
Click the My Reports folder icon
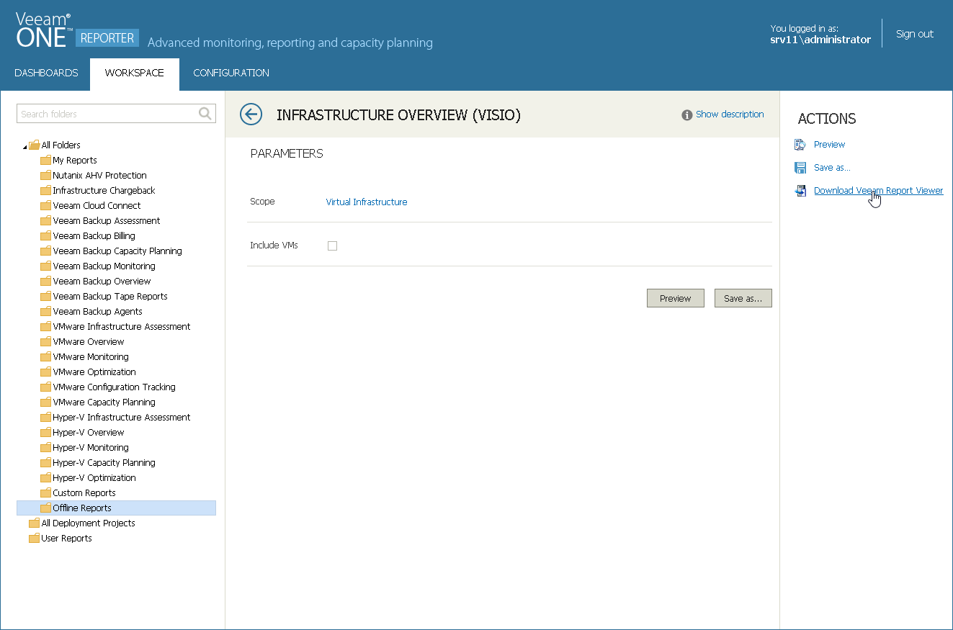point(45,160)
